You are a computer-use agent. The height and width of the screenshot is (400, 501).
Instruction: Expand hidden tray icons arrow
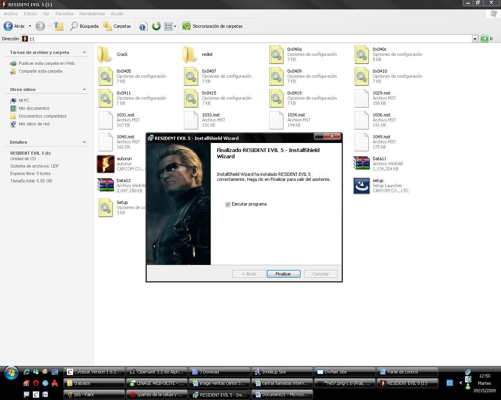[x=461, y=383]
